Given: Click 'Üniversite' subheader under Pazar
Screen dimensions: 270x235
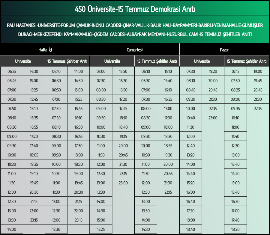Looking at the screenshot, I should pyautogui.click(x=202, y=61).
